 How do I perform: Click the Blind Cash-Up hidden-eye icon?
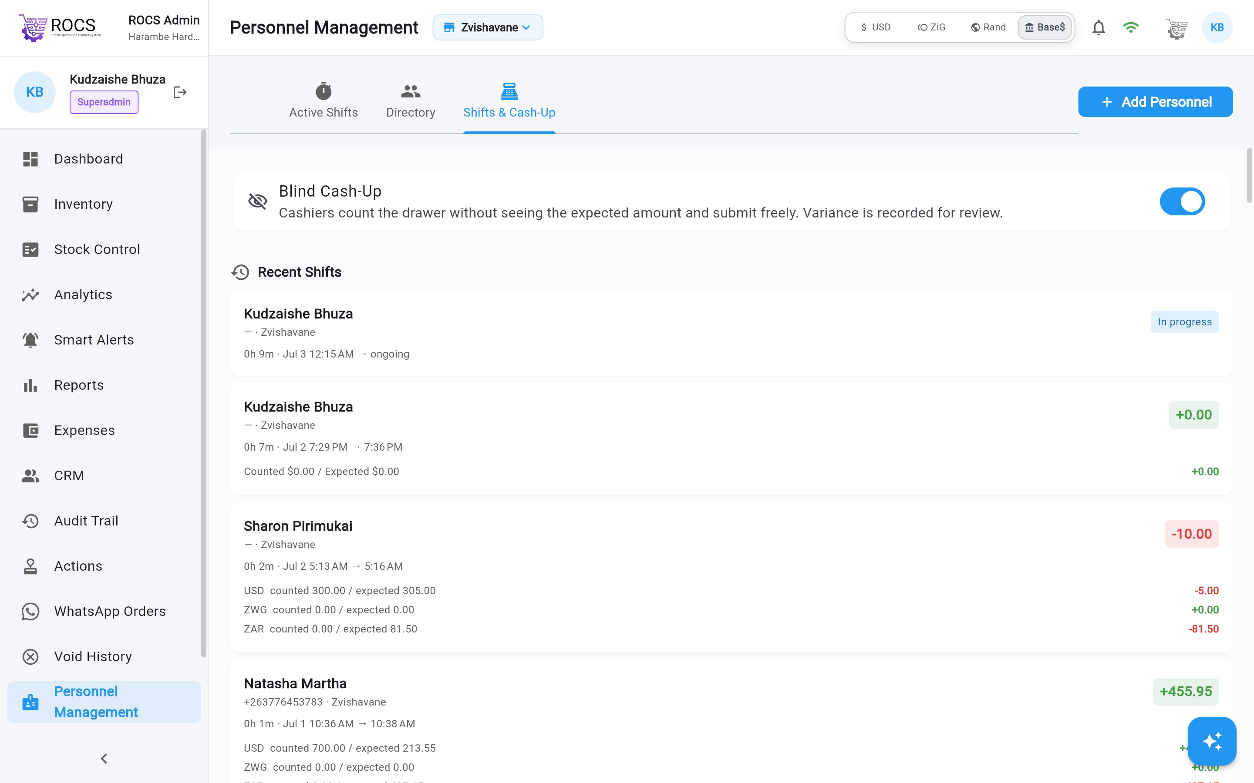[x=257, y=201]
